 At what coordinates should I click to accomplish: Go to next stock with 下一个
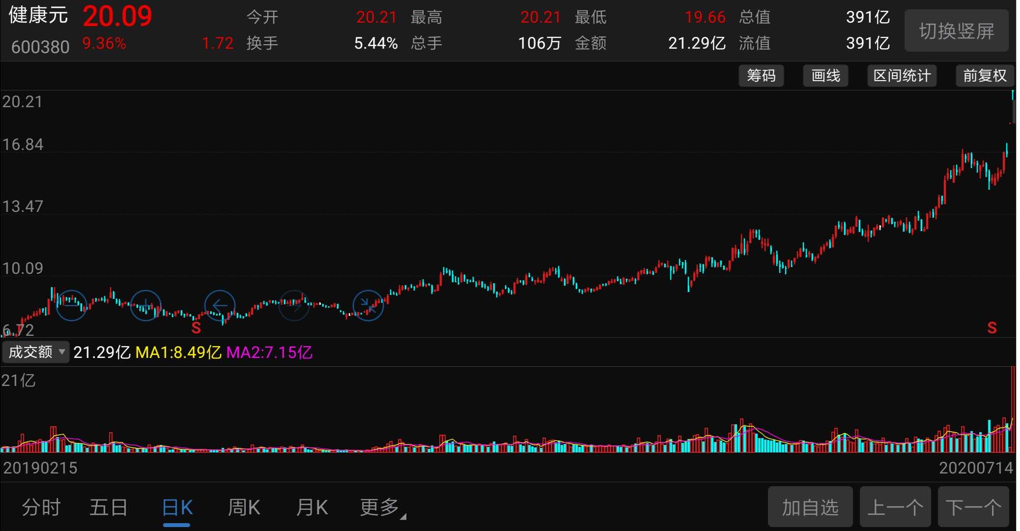(973, 507)
